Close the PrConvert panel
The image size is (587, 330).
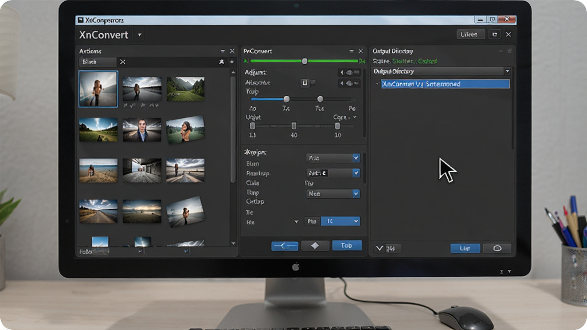(361, 51)
